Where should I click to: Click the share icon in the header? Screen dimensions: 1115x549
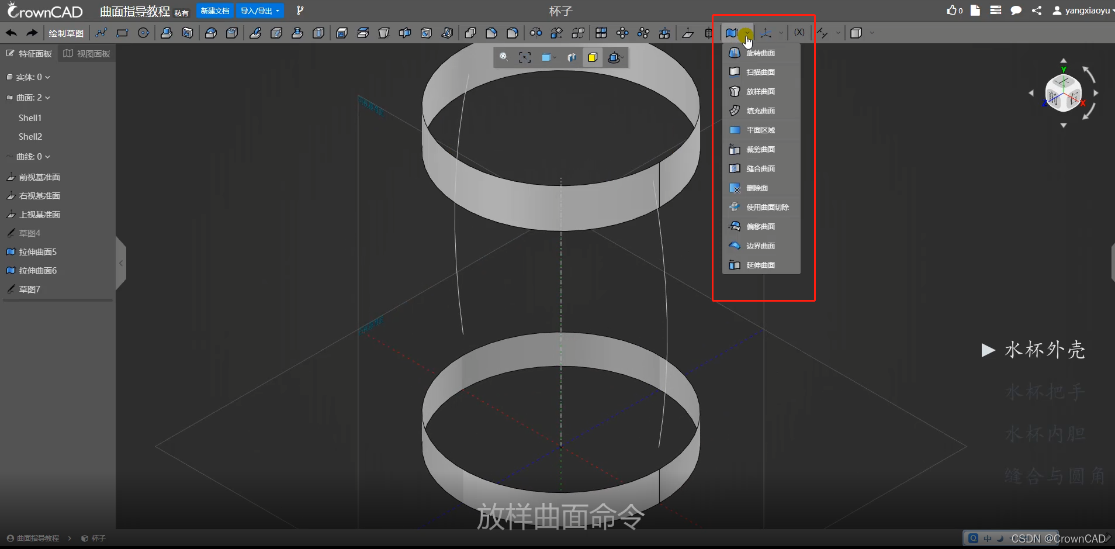point(1037,11)
